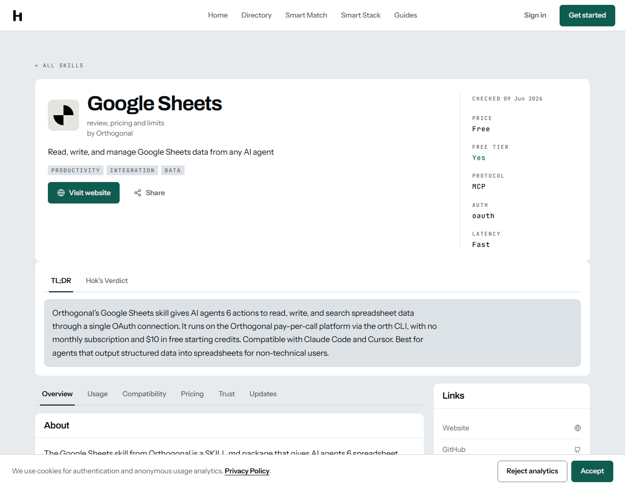Select the Overview tab
Viewport: 625px width, 488px height.
pos(57,394)
